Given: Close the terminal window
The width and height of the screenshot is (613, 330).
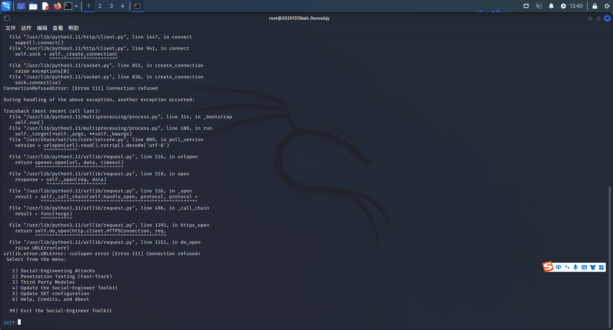Looking at the screenshot, I should click(607, 18).
